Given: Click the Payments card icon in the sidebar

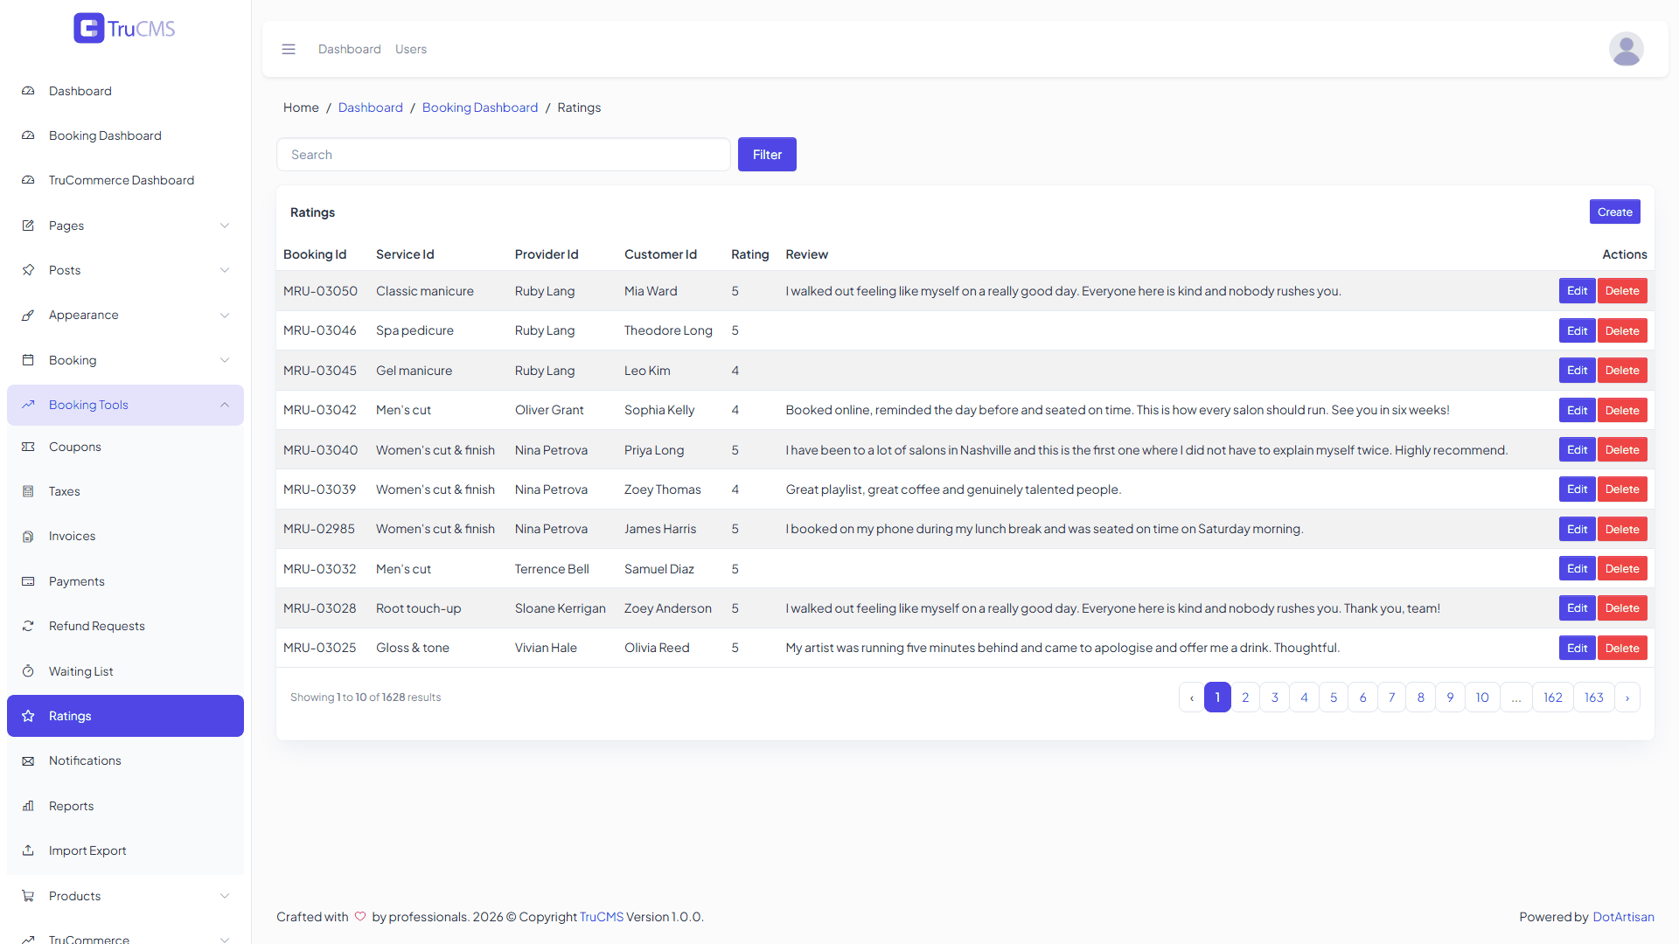Looking at the screenshot, I should 28,581.
